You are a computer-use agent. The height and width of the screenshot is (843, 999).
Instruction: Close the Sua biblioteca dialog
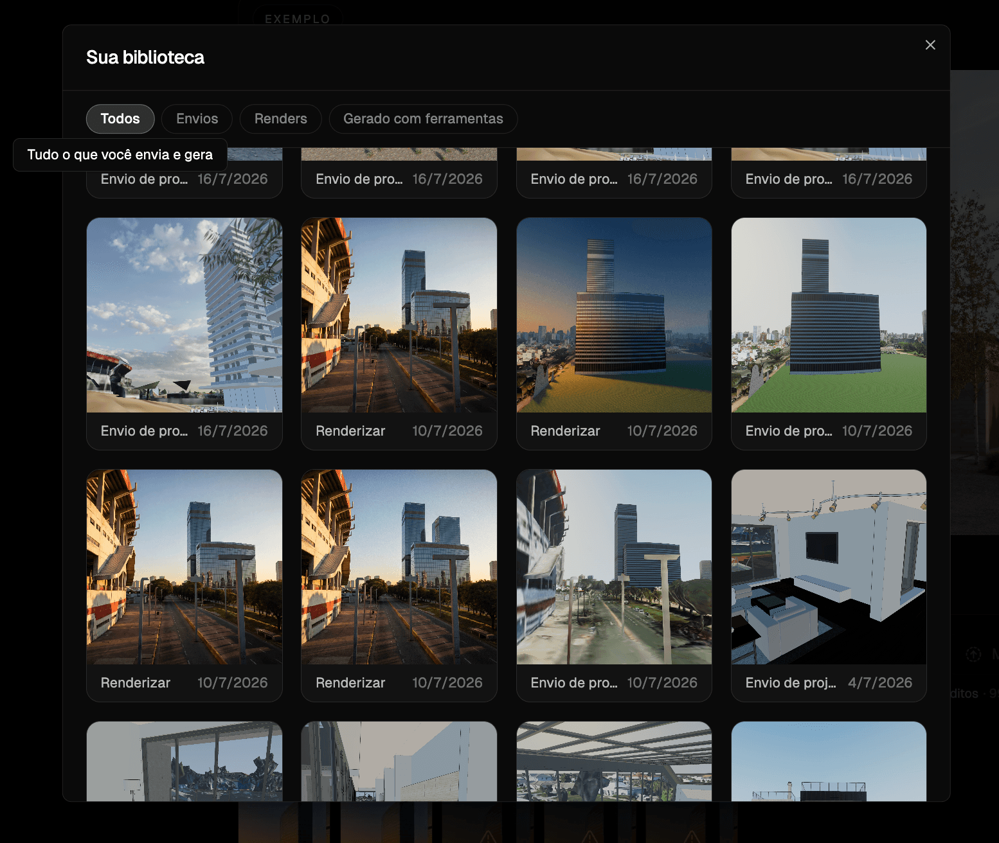[x=930, y=45]
